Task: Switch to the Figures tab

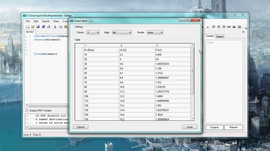Action: tap(220, 36)
